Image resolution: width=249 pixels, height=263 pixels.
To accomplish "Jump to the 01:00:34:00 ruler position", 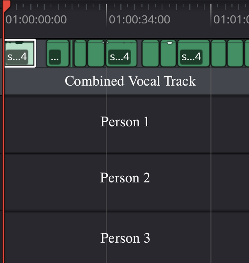I will pos(139,20).
